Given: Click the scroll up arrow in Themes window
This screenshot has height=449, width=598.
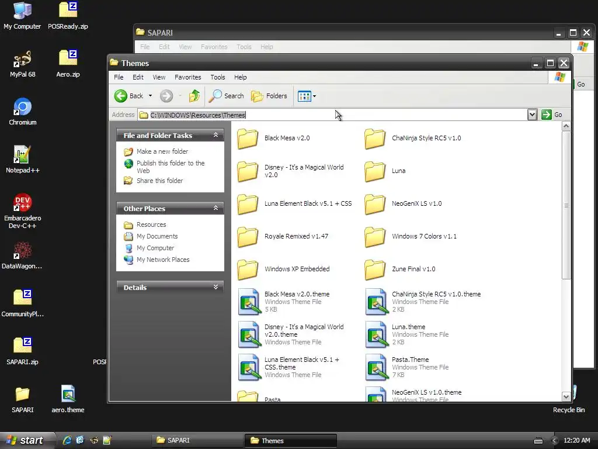Looking at the screenshot, I should tap(566, 126).
